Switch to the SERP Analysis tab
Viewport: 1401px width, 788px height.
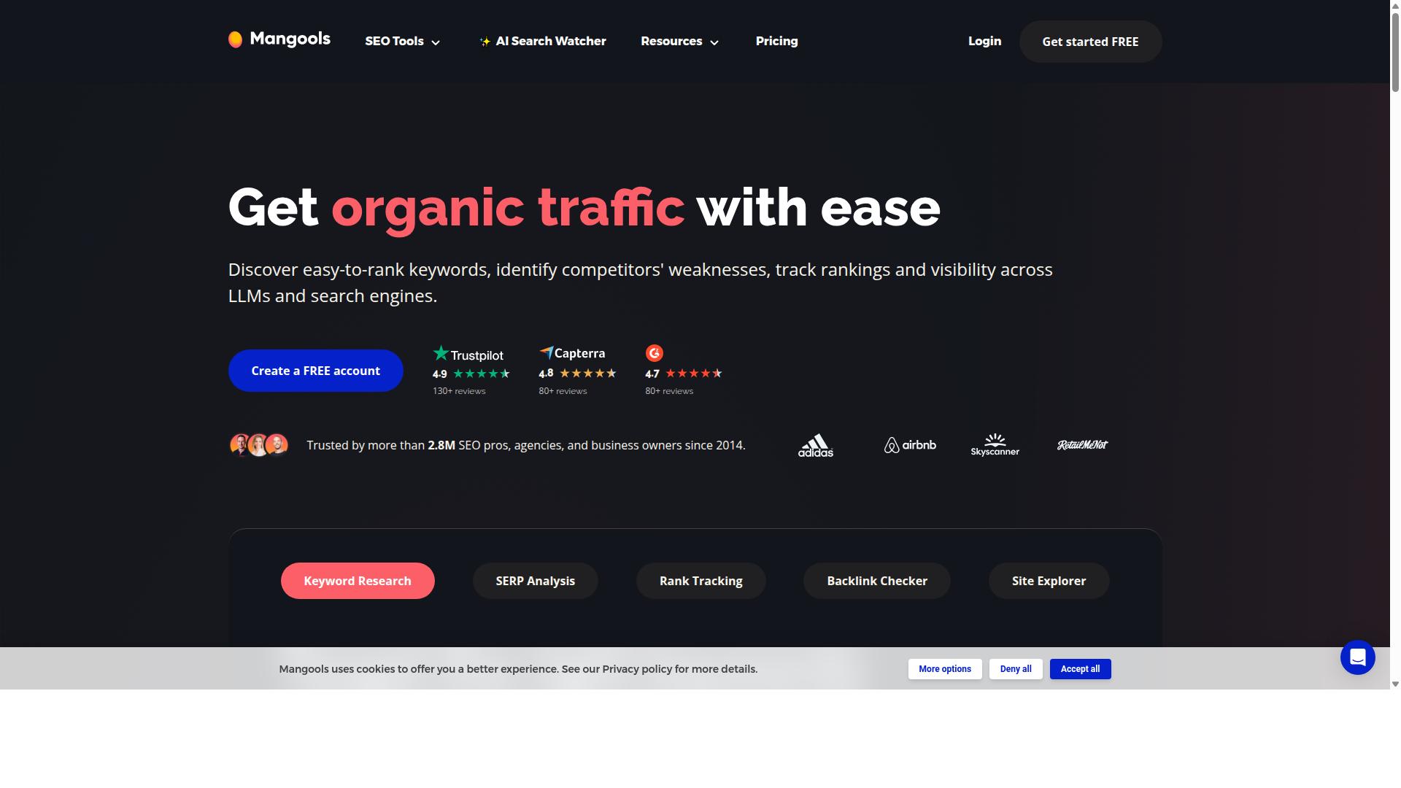coord(536,581)
